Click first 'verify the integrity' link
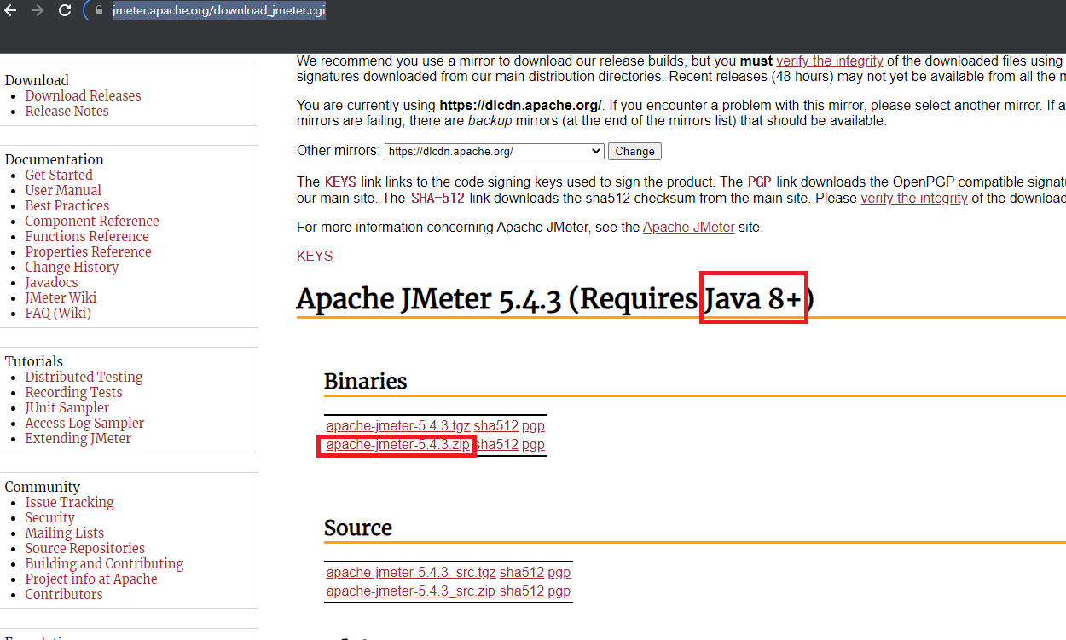Image resolution: width=1066 pixels, height=640 pixels. coord(830,61)
